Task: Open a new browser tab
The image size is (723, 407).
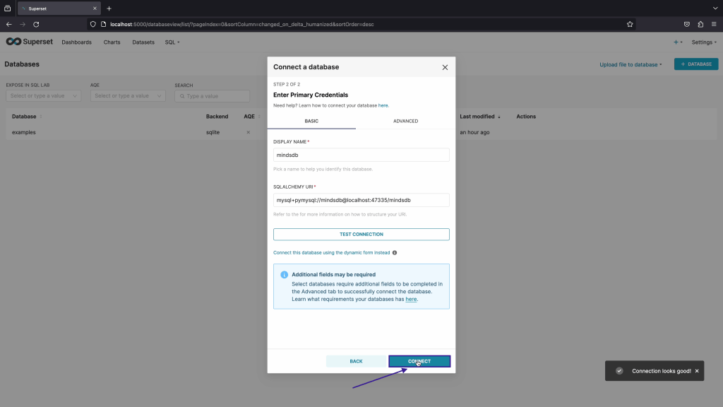Action: tap(109, 8)
